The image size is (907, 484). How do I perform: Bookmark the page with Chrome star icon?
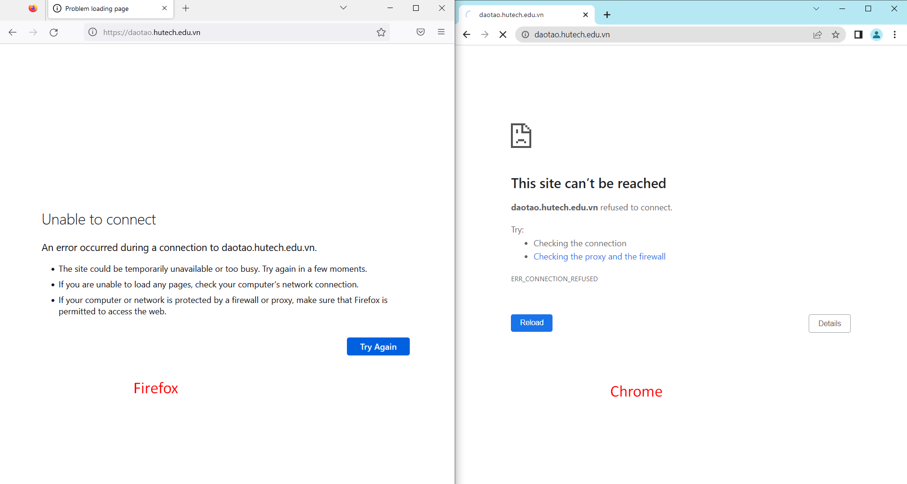pyautogui.click(x=836, y=35)
